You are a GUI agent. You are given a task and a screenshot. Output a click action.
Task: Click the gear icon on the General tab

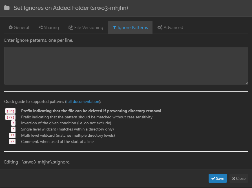[11, 28]
